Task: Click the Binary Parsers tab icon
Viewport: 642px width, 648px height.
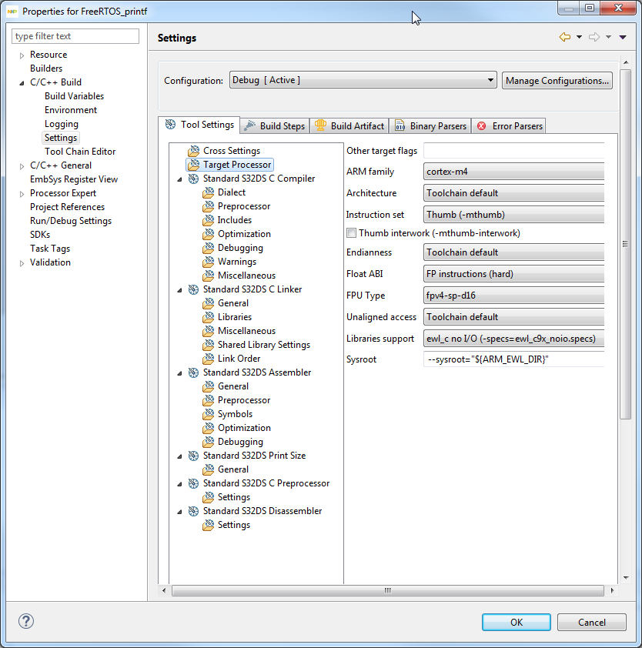Action: pos(400,125)
